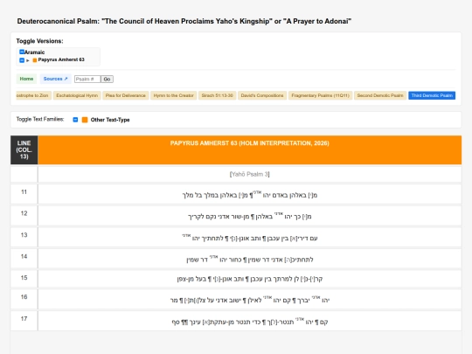
Task: Click line number 17
Action: tap(24, 319)
